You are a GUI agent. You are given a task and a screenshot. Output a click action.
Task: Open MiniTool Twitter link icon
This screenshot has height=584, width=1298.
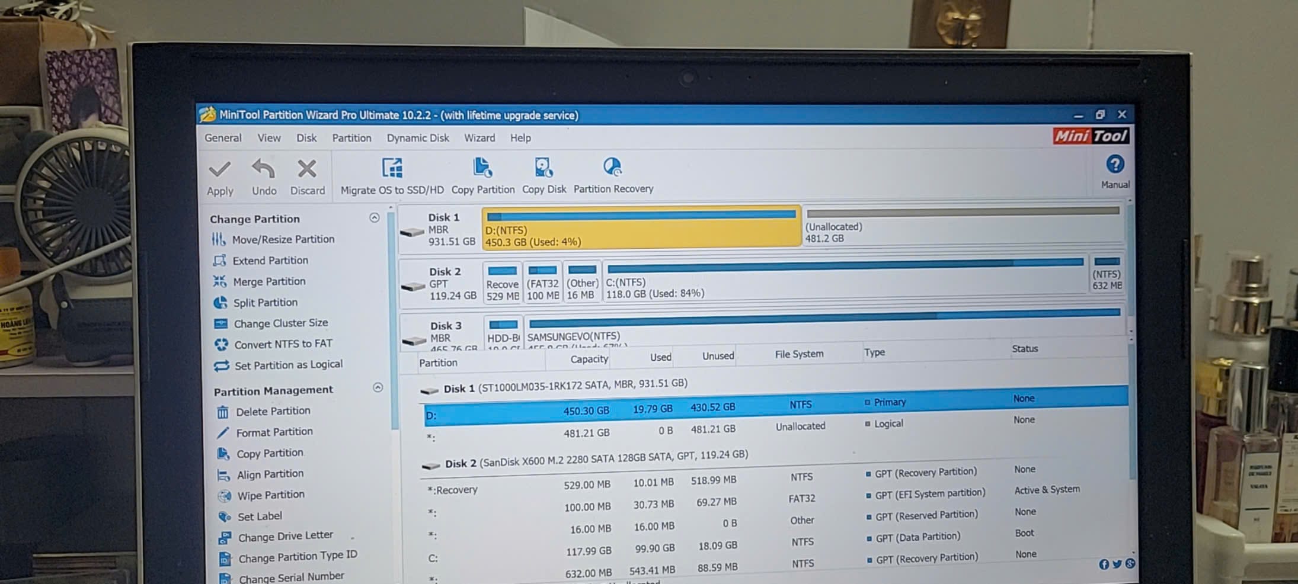coord(1117,564)
